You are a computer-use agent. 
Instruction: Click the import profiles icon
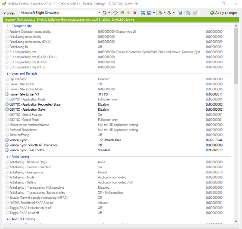(169, 13)
